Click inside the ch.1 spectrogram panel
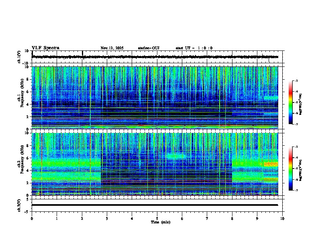Screen dimensions: 318x245 click(x=155, y=98)
